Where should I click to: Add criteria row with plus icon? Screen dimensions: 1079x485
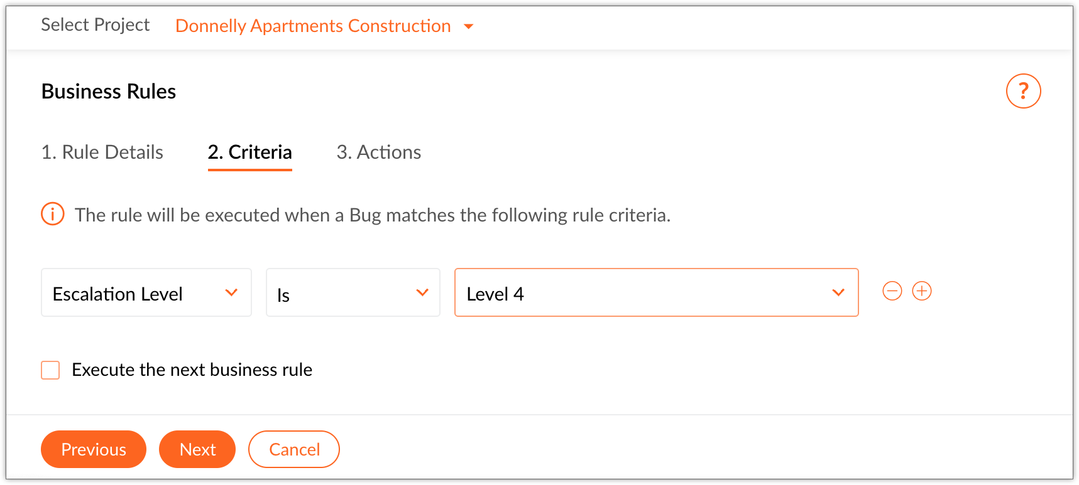coord(921,291)
